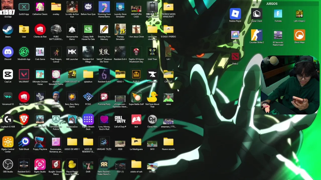
Task: Open Cliente de Riot icon
Action: [40, 29]
